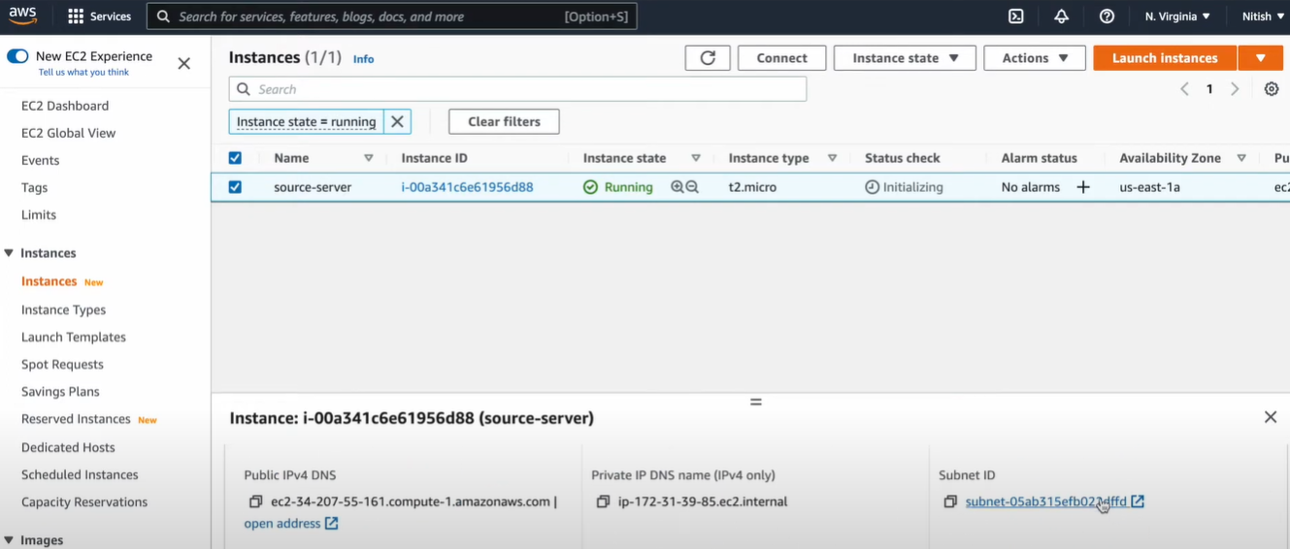This screenshot has height=549, width=1290.
Task: Click the Initializing status check cell
Action: point(904,187)
